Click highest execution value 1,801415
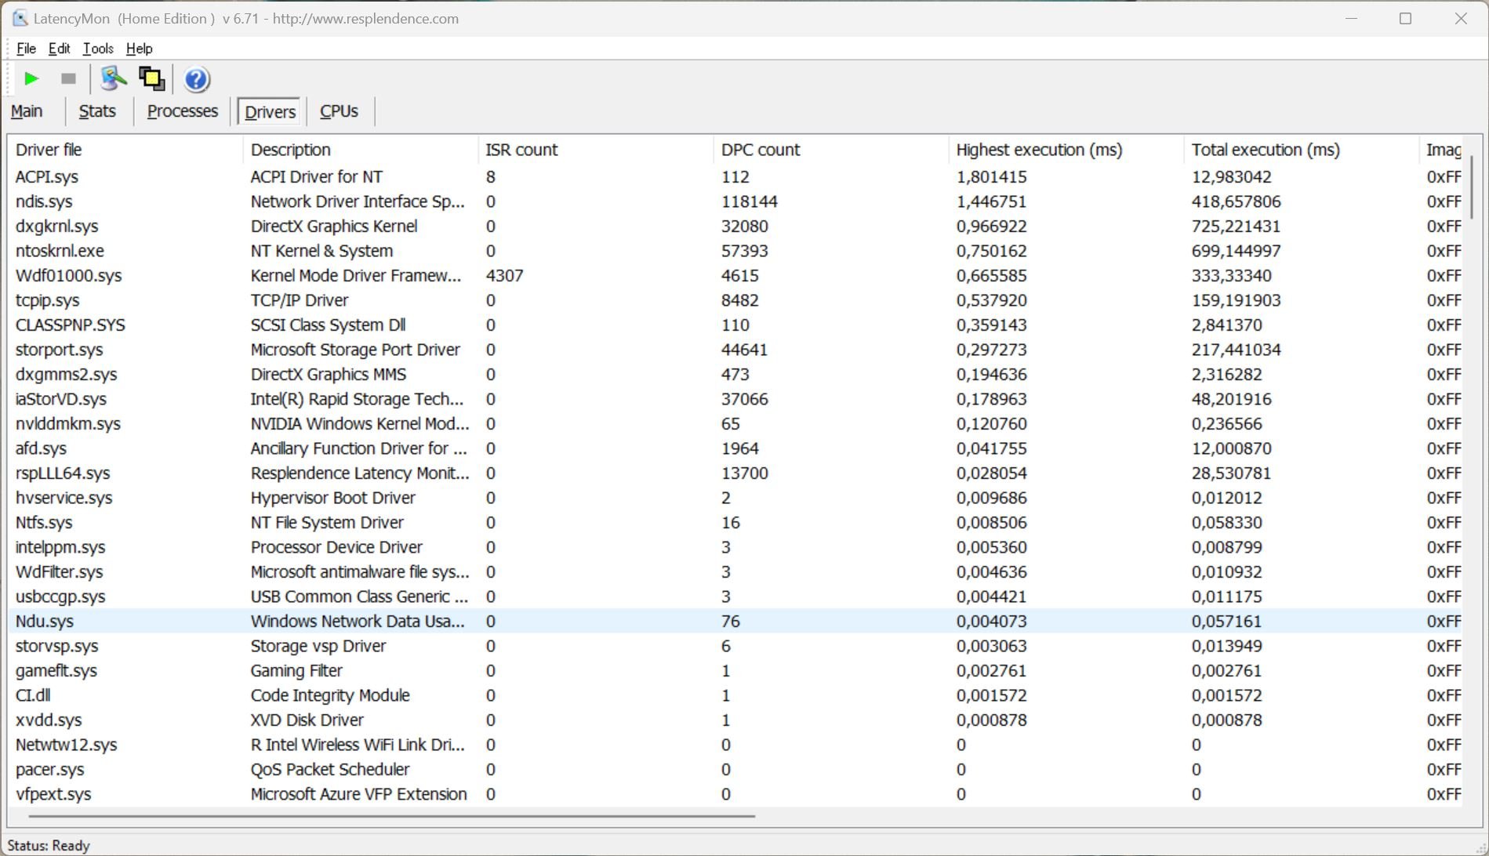 [992, 177]
